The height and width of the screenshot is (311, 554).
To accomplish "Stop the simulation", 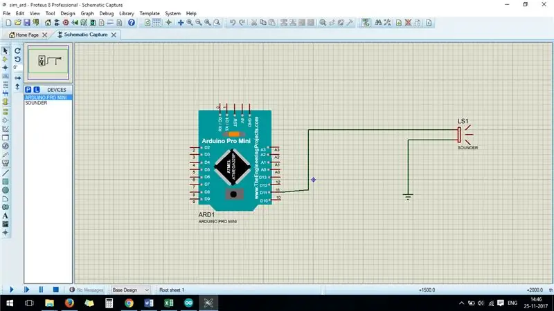I will coord(56,290).
